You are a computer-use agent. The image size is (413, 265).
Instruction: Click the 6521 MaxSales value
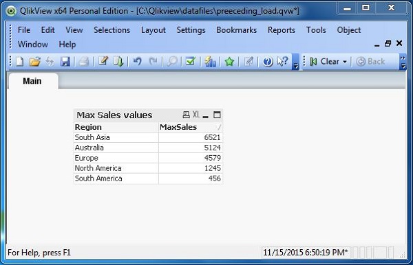click(191, 137)
